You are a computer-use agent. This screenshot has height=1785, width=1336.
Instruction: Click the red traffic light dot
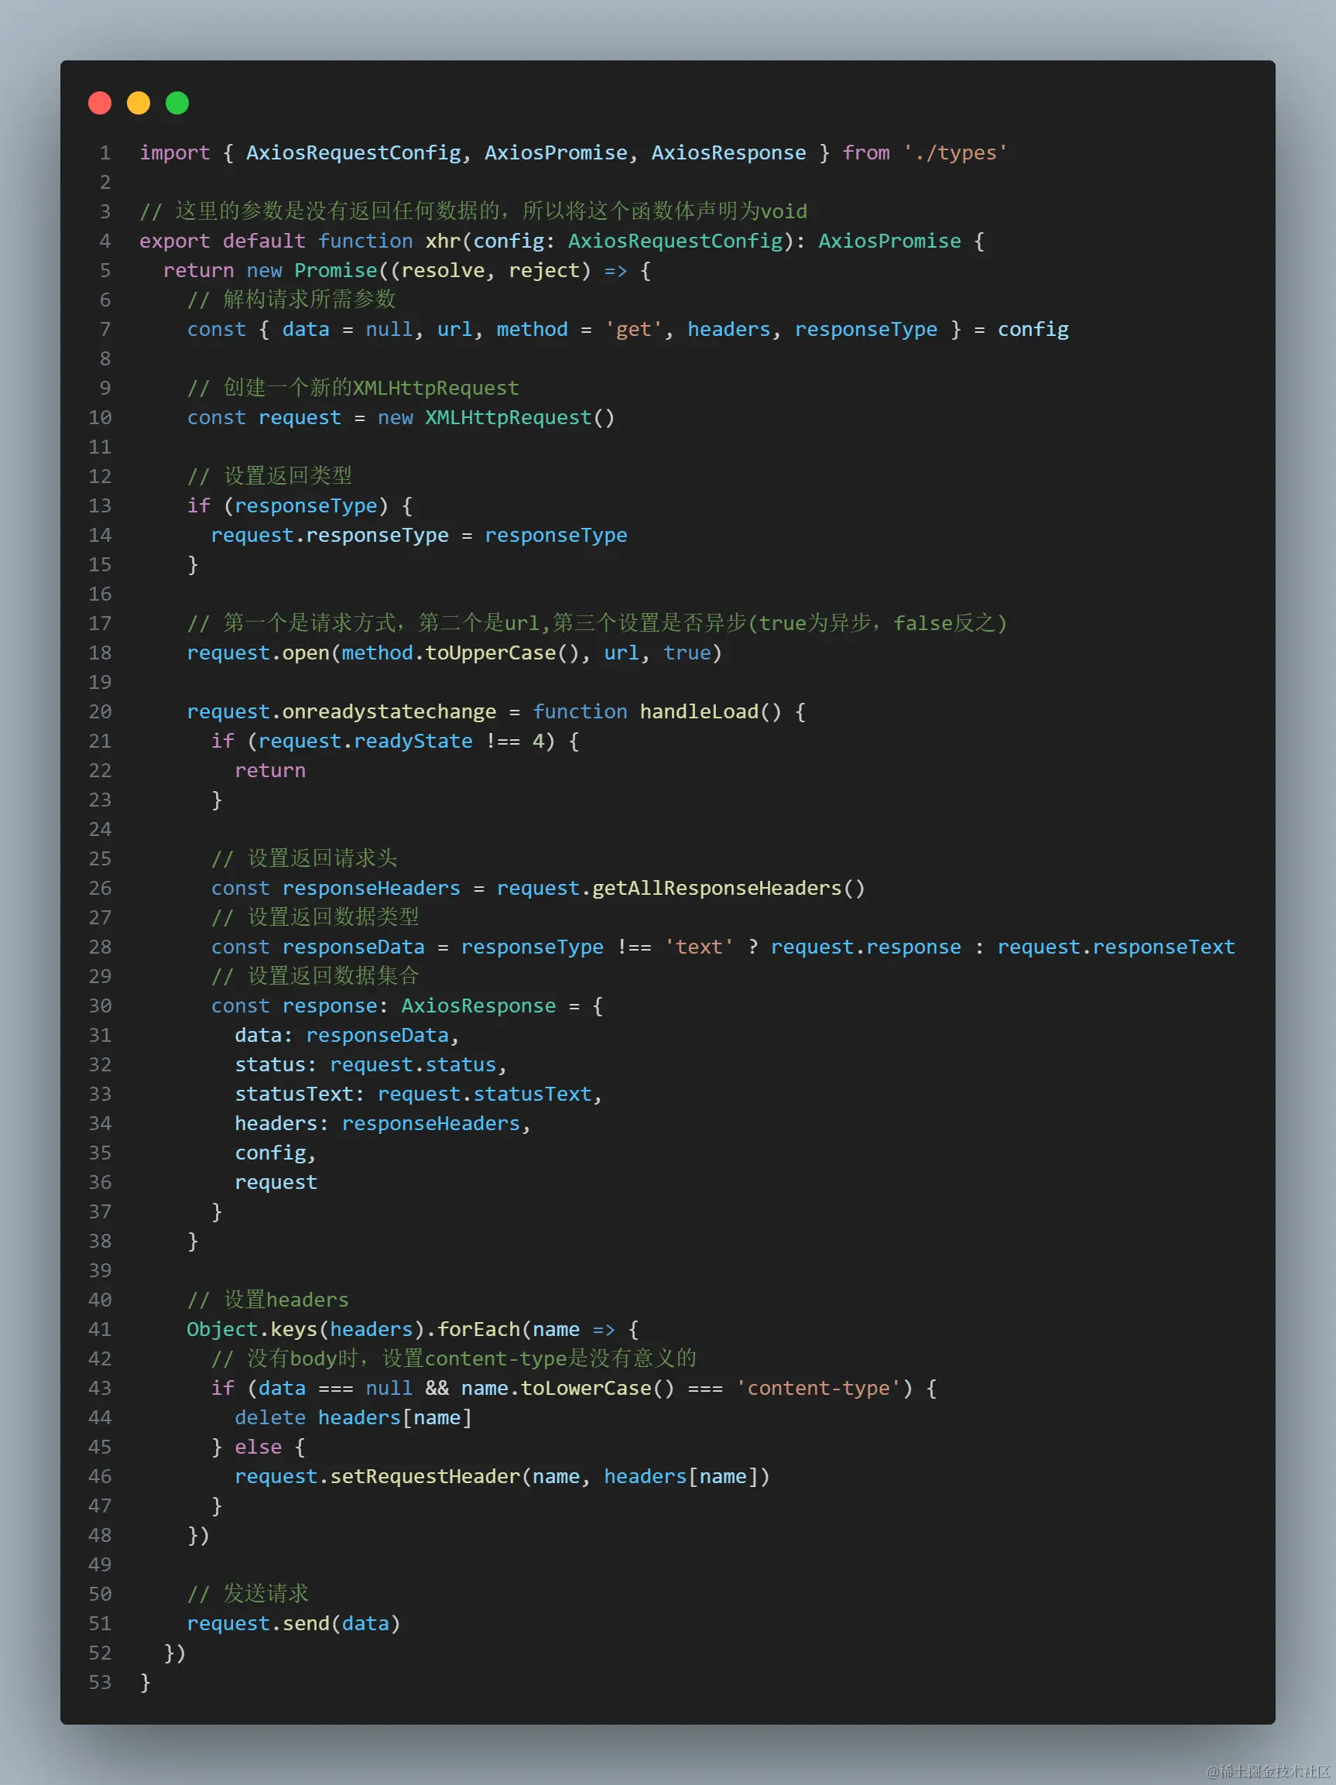(99, 103)
